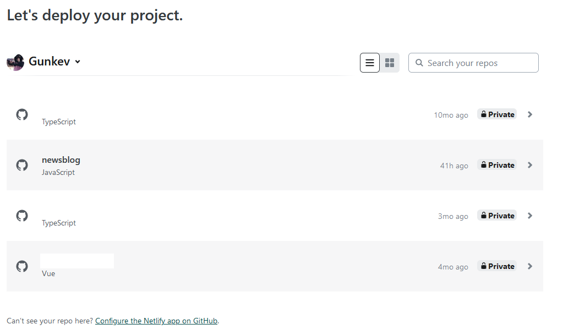Open Configure the Netlify app on GitHub
Screen dimensions: 563x330
tap(156, 320)
